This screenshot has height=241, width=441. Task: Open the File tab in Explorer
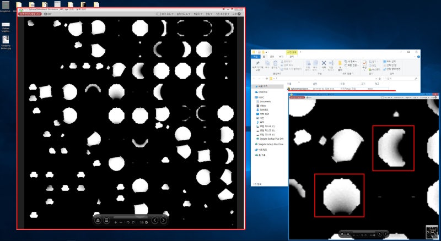pyautogui.click(x=256, y=57)
